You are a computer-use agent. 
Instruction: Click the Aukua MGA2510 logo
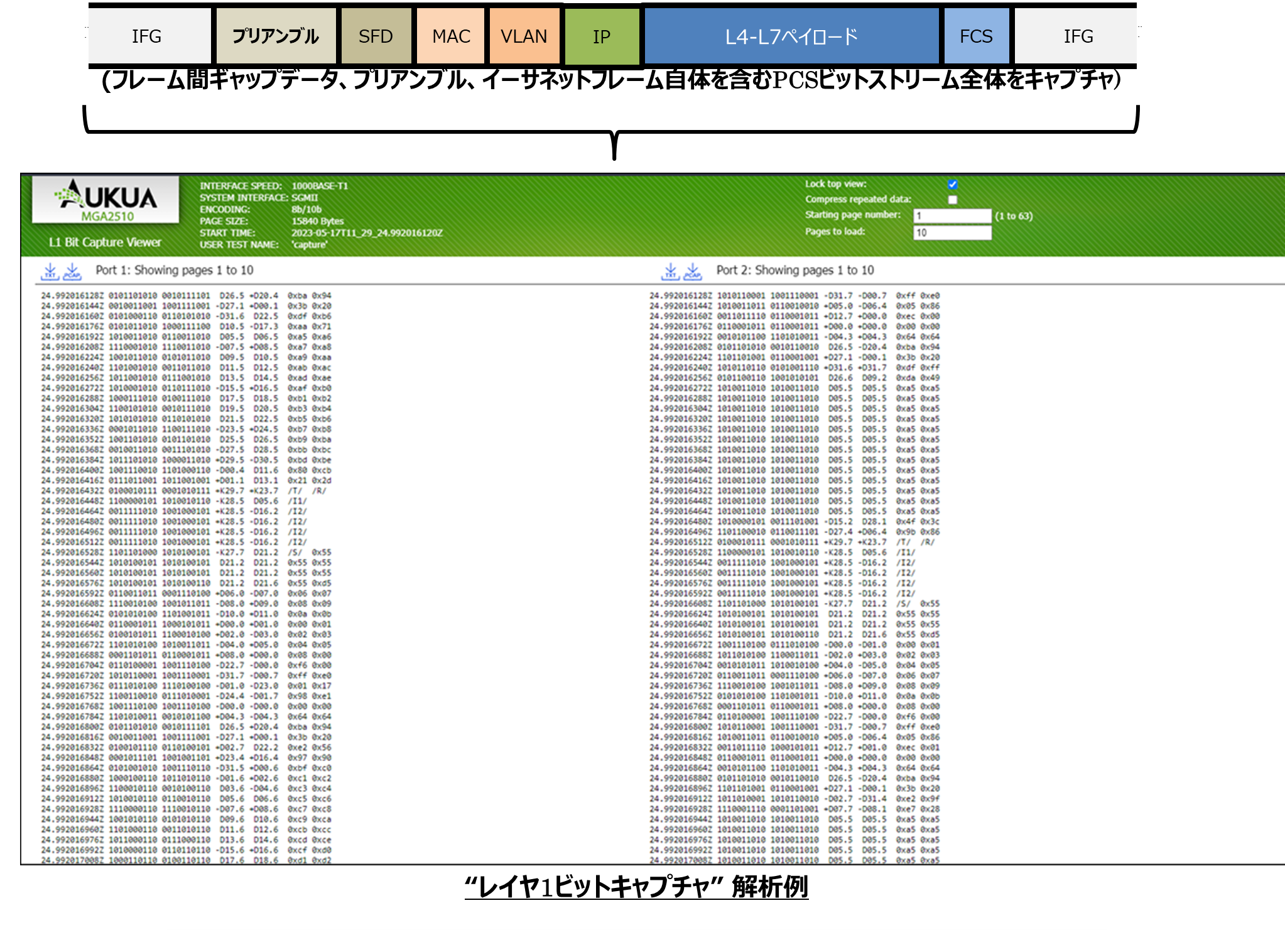pyautogui.click(x=106, y=200)
